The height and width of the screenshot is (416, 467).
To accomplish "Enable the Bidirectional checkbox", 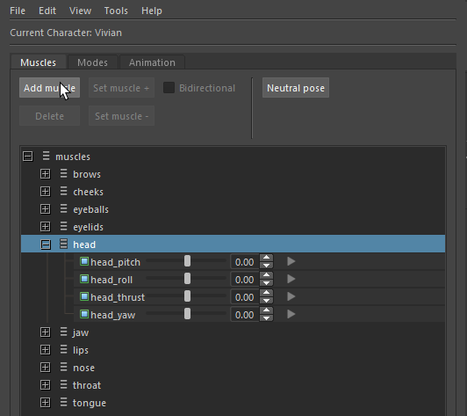I will (169, 88).
